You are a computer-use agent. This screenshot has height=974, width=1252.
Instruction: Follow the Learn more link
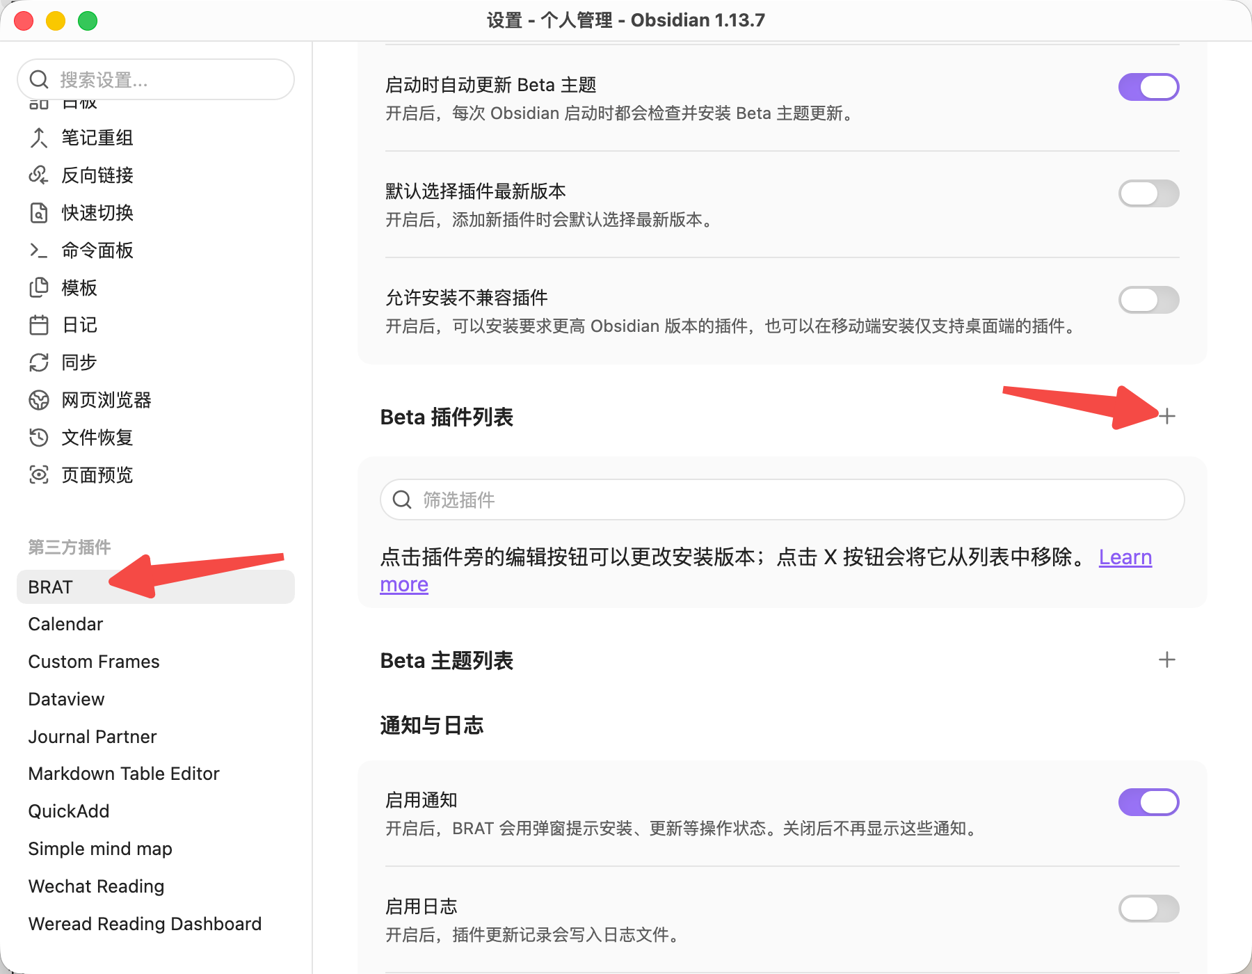1125,557
